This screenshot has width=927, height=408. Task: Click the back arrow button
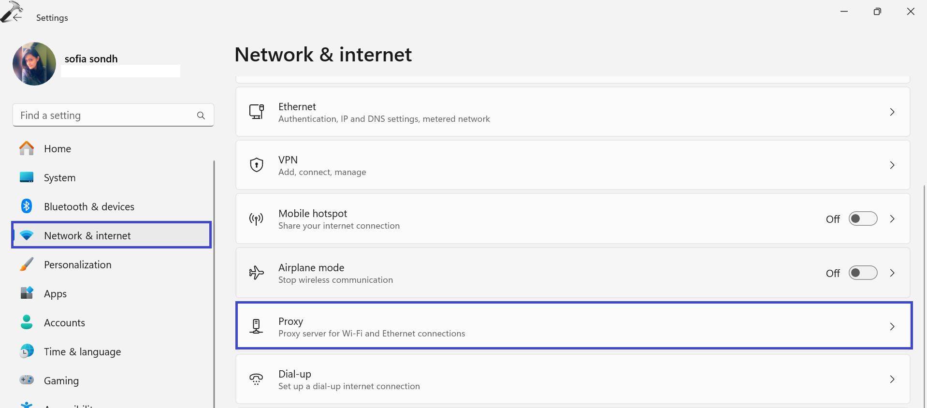[18, 17]
